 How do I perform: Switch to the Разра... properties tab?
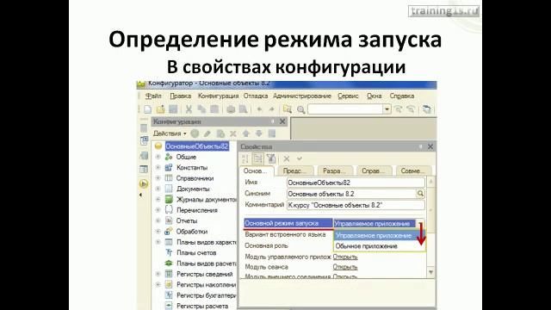(334, 170)
